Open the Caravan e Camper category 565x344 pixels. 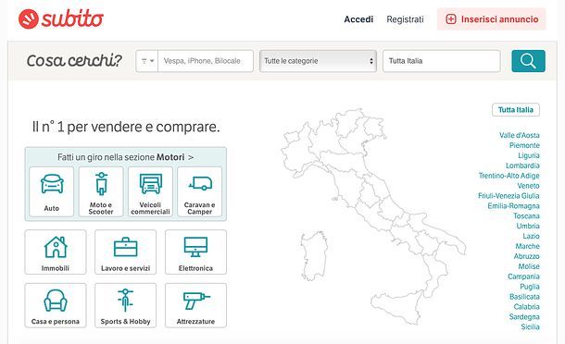(x=200, y=191)
